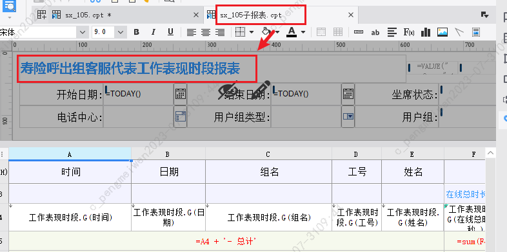The width and height of the screenshot is (507, 252).
Task: Toggle bold formatting
Action: [x=137, y=32]
